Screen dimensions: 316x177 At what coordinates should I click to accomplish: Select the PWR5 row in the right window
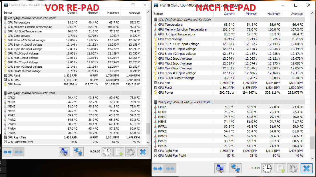(x=229, y=146)
